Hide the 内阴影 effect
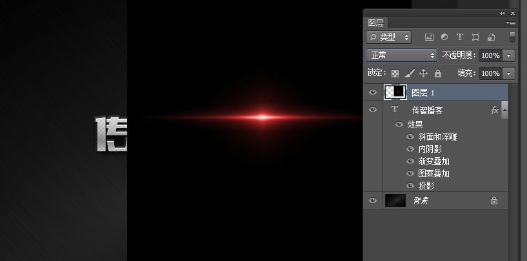Image resolution: width=527 pixels, height=261 pixels. click(410, 149)
